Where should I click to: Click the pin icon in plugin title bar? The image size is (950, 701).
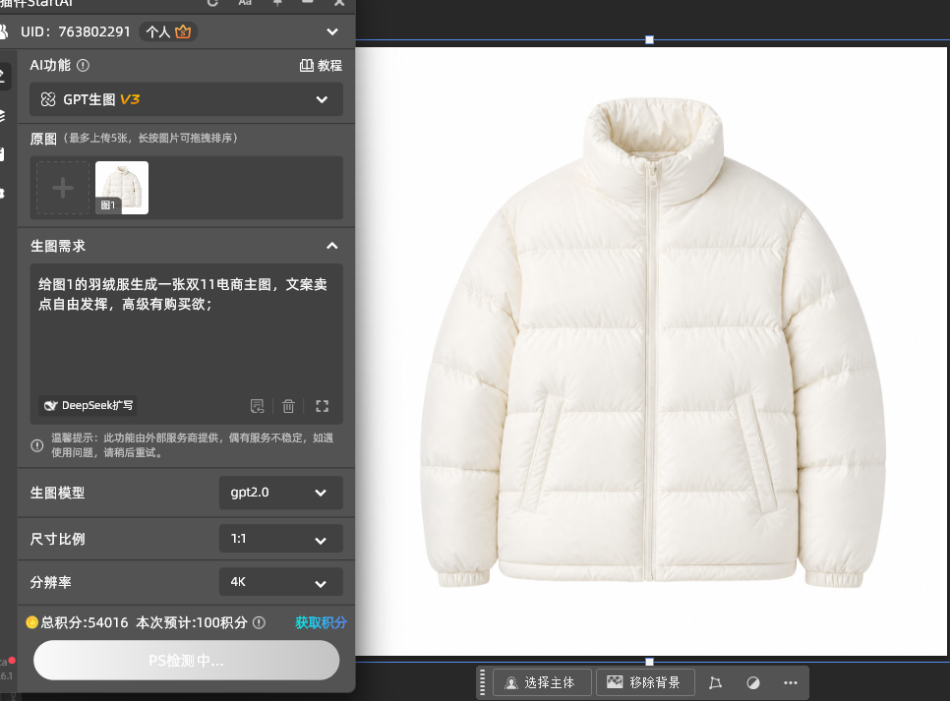[x=277, y=2]
